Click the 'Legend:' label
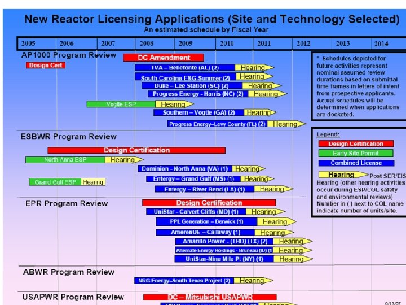The height and width of the screenshot is (305, 406). (x=328, y=134)
